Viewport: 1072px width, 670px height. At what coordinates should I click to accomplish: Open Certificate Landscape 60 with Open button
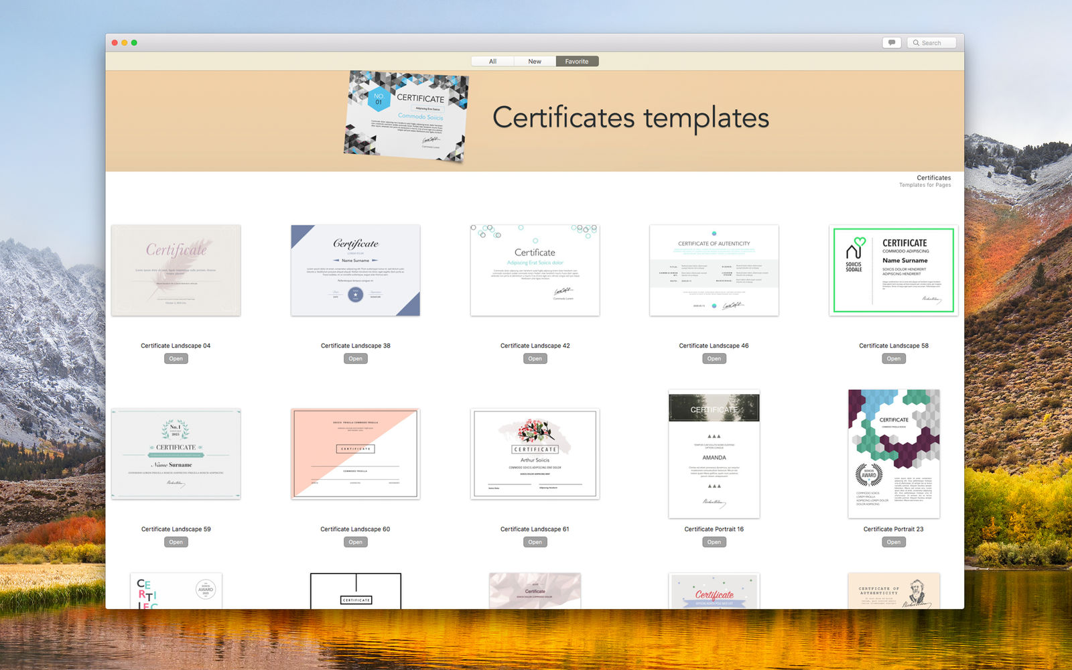click(x=355, y=542)
